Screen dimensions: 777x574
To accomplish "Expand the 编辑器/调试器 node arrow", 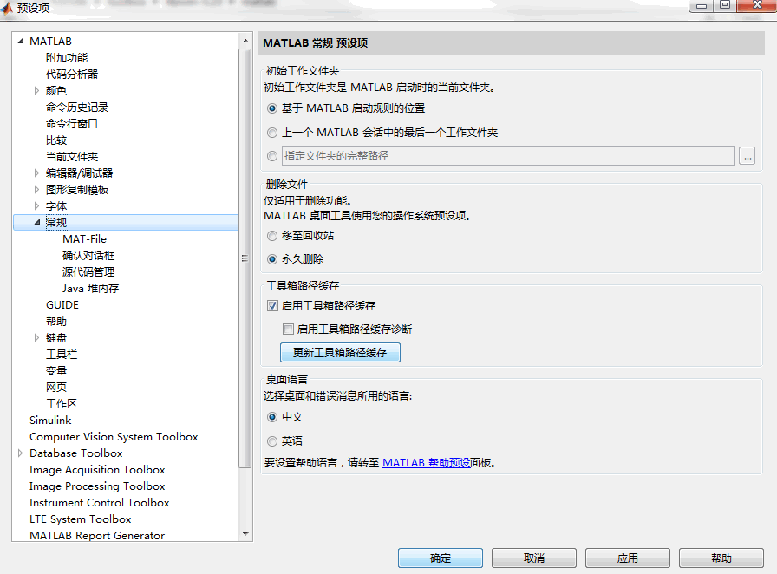I will (x=36, y=173).
